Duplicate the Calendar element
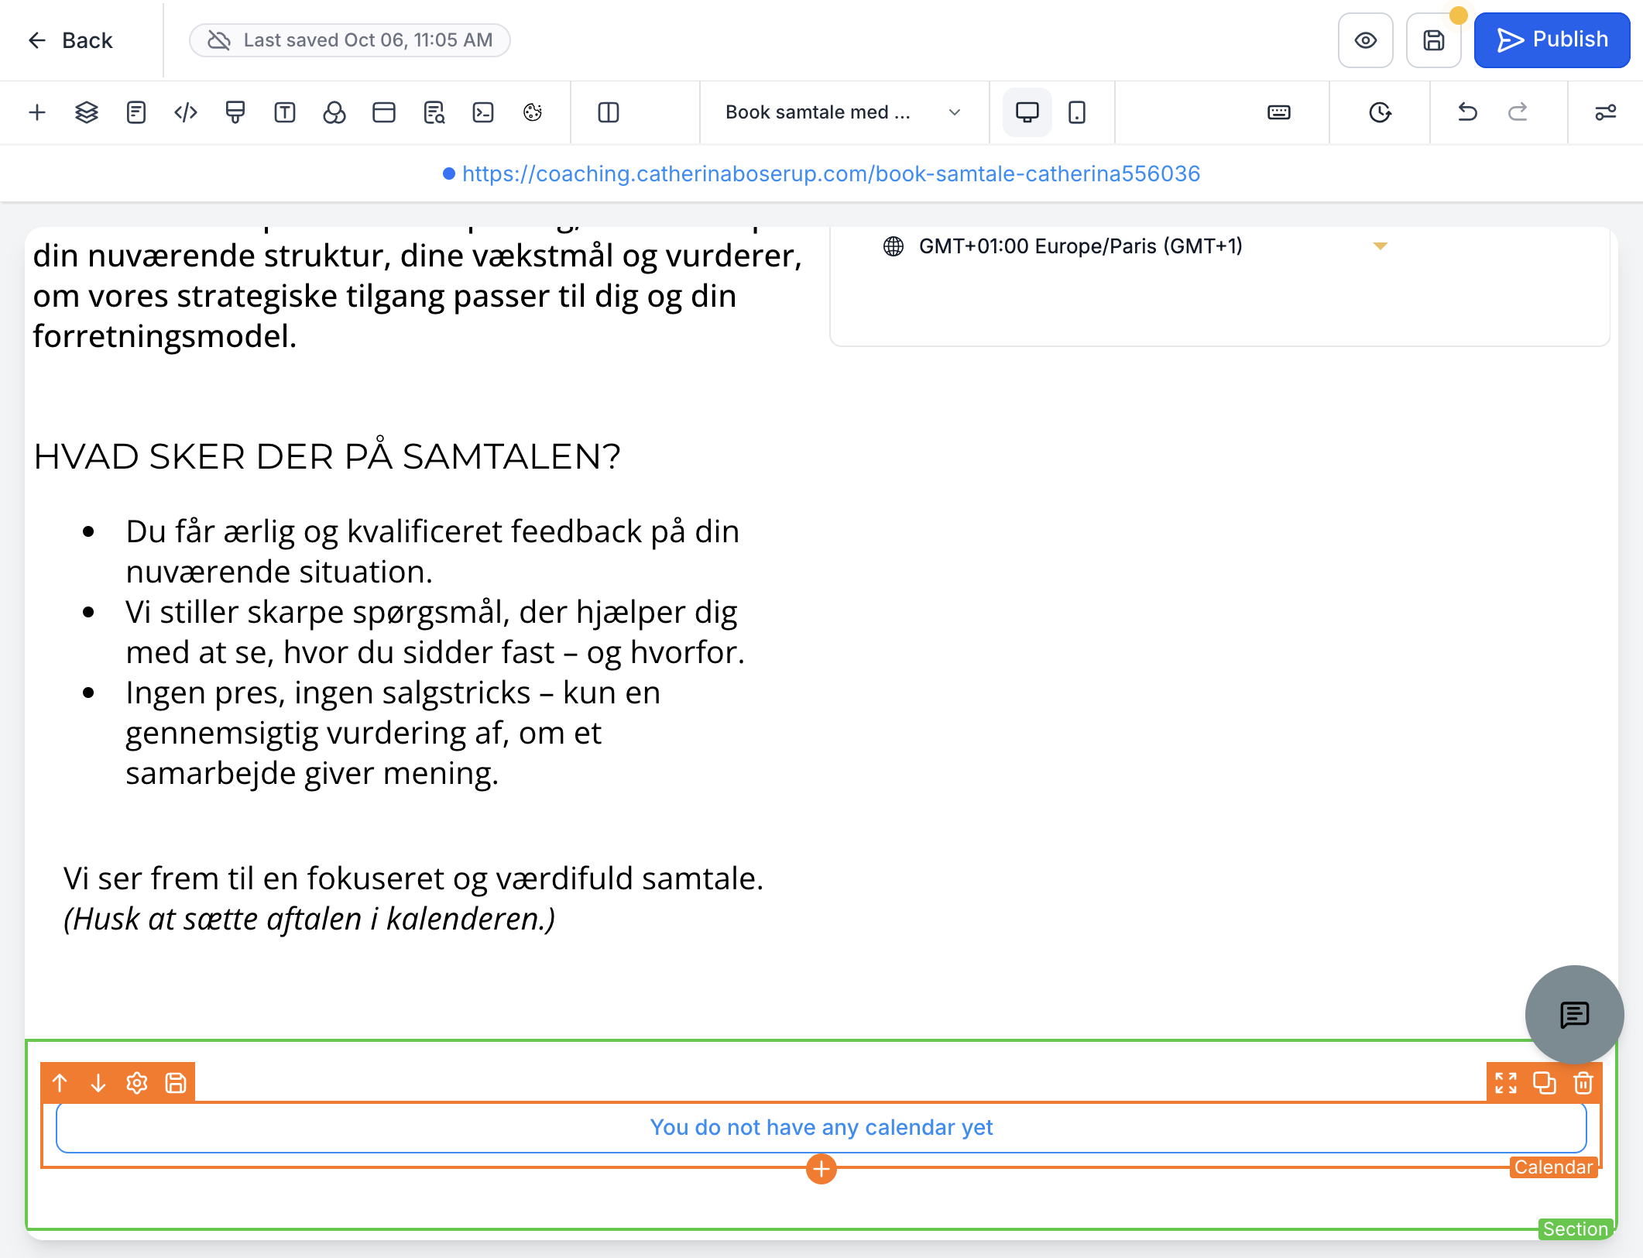Screen dimensions: 1643x1258 pos(1545,1083)
